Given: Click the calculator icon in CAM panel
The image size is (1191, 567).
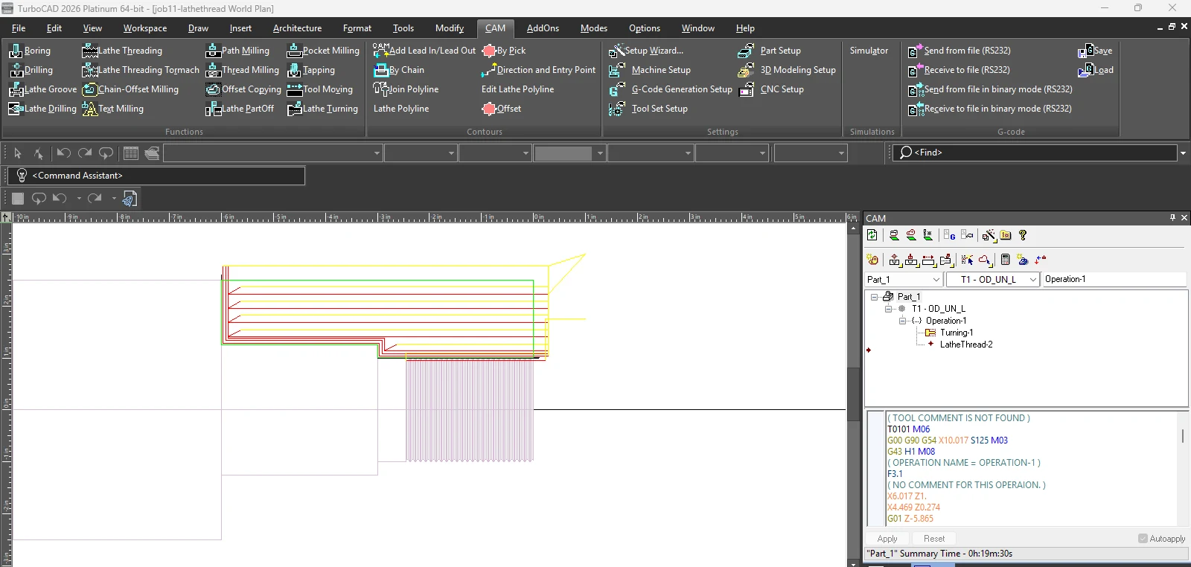Looking at the screenshot, I should (x=1005, y=260).
